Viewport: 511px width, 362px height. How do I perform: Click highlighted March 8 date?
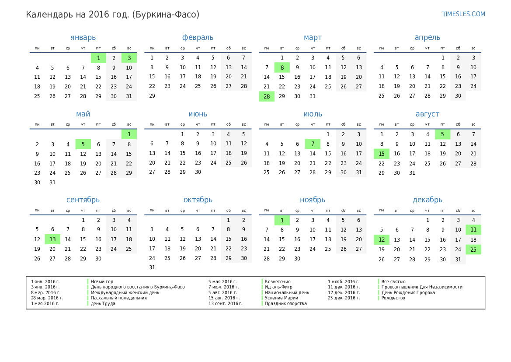pyautogui.click(x=282, y=67)
